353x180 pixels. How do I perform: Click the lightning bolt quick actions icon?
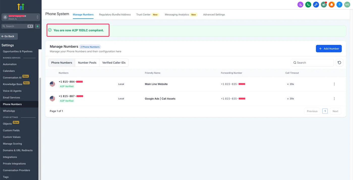[38, 26]
